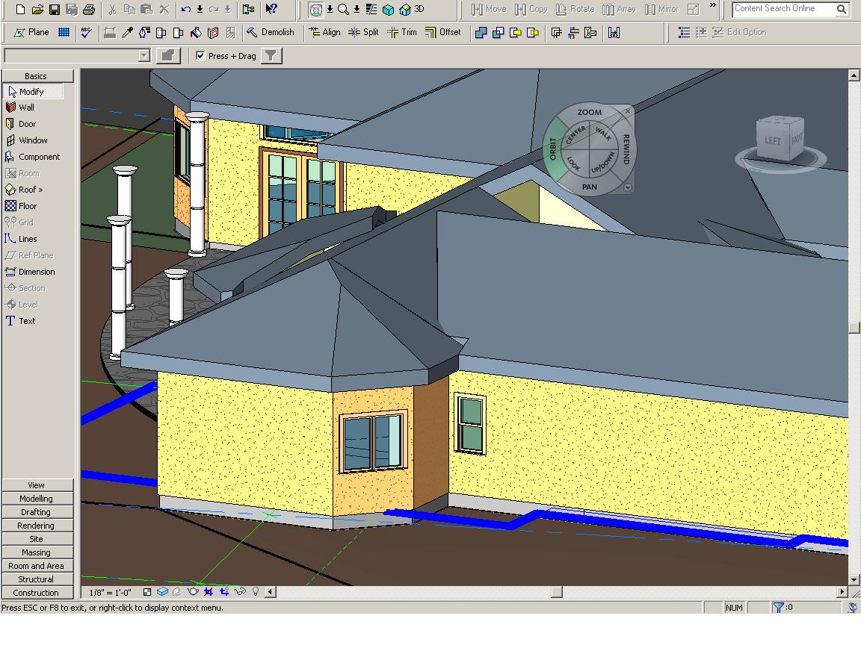Set the Work Plane with Plane tool
This screenshot has width=861, height=645.
click(32, 32)
